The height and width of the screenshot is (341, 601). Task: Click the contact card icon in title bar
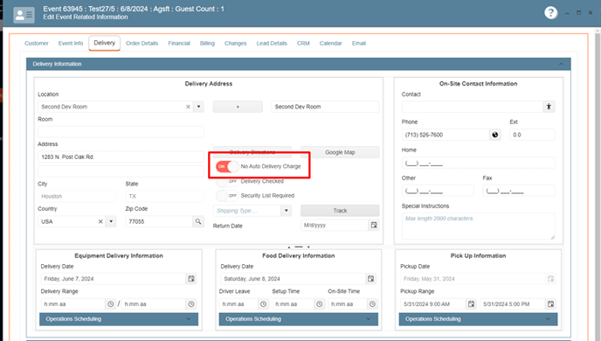point(24,15)
